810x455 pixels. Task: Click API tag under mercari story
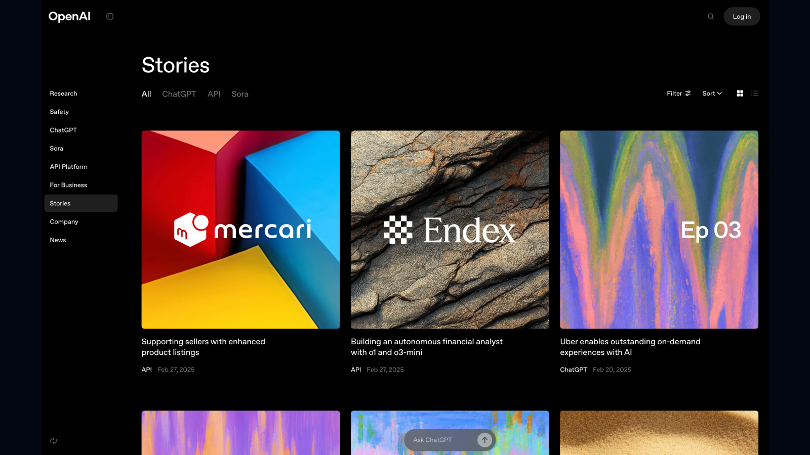tap(147, 370)
